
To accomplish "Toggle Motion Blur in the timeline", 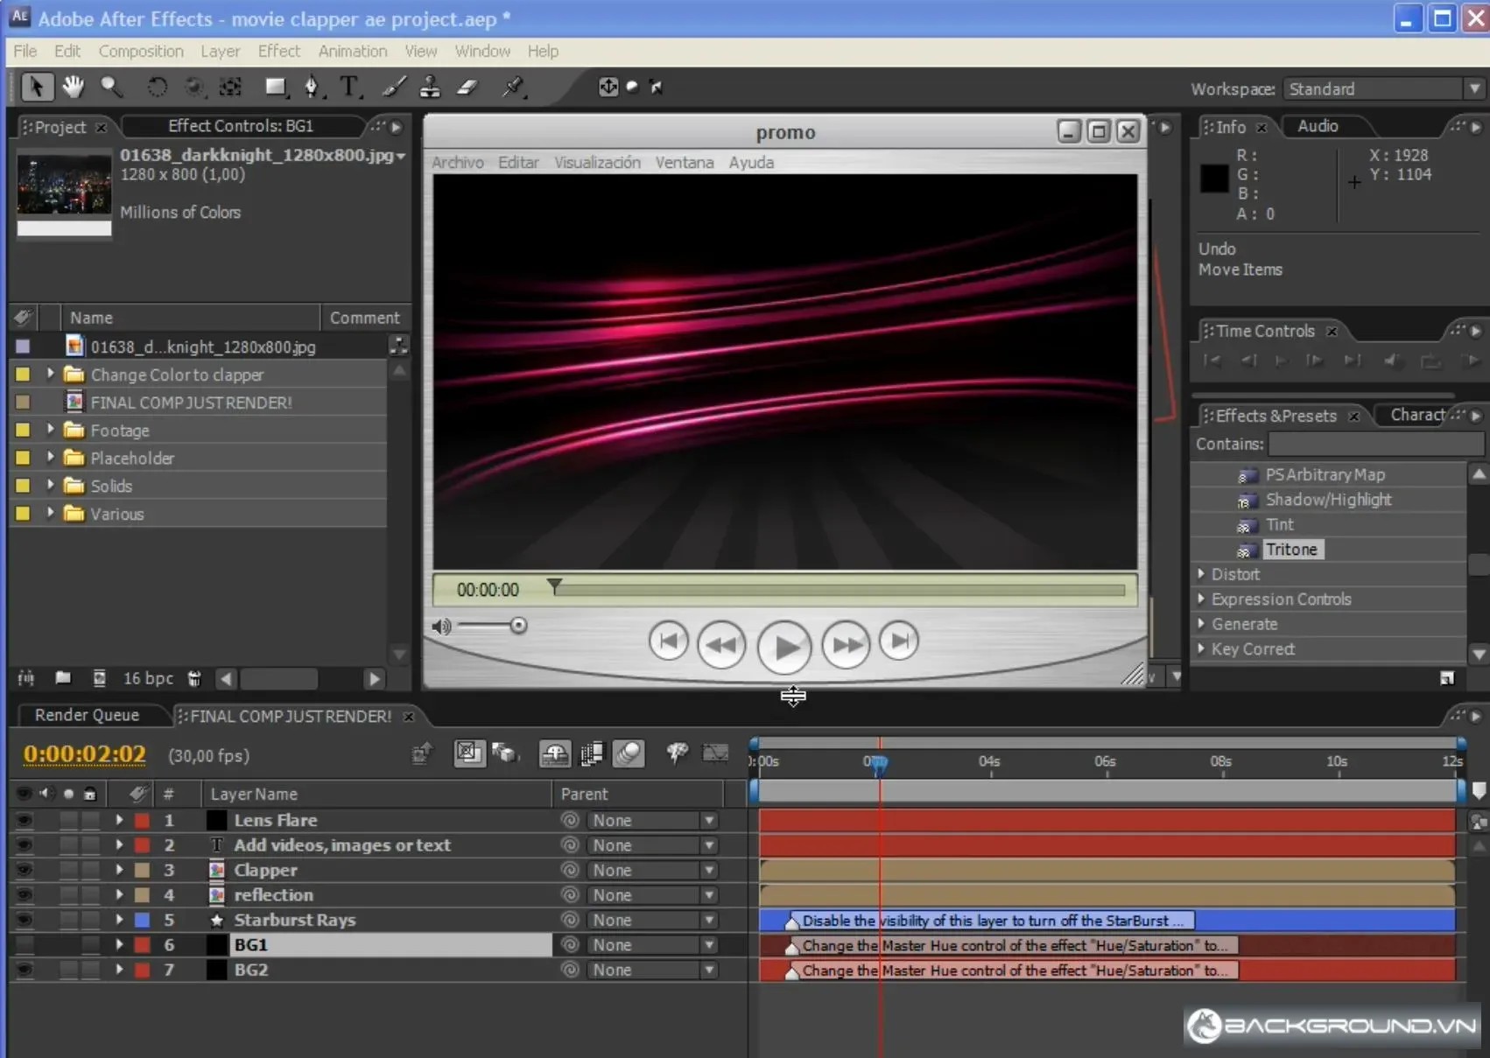I will tap(629, 753).
